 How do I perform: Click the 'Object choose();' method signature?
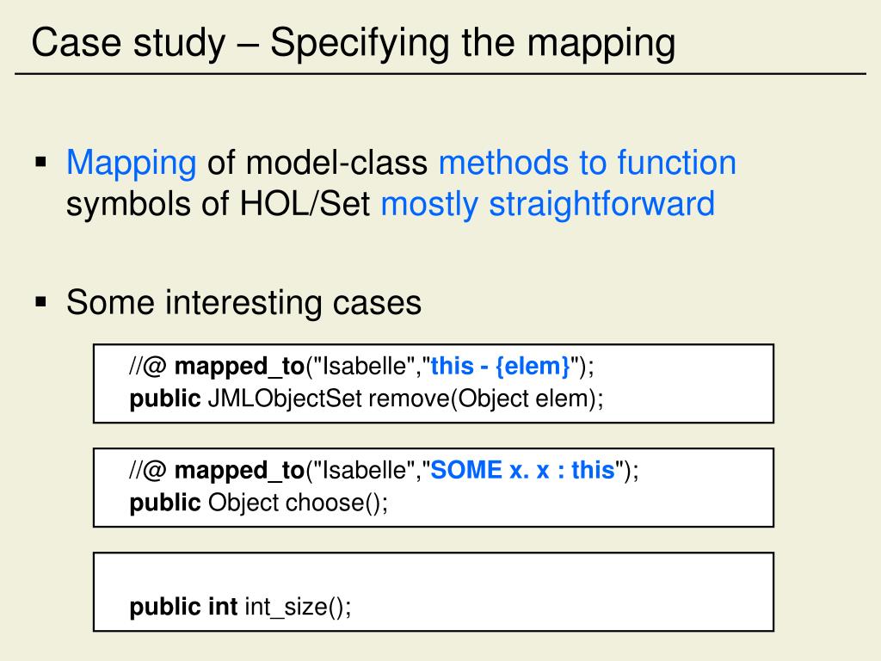[x=298, y=503]
